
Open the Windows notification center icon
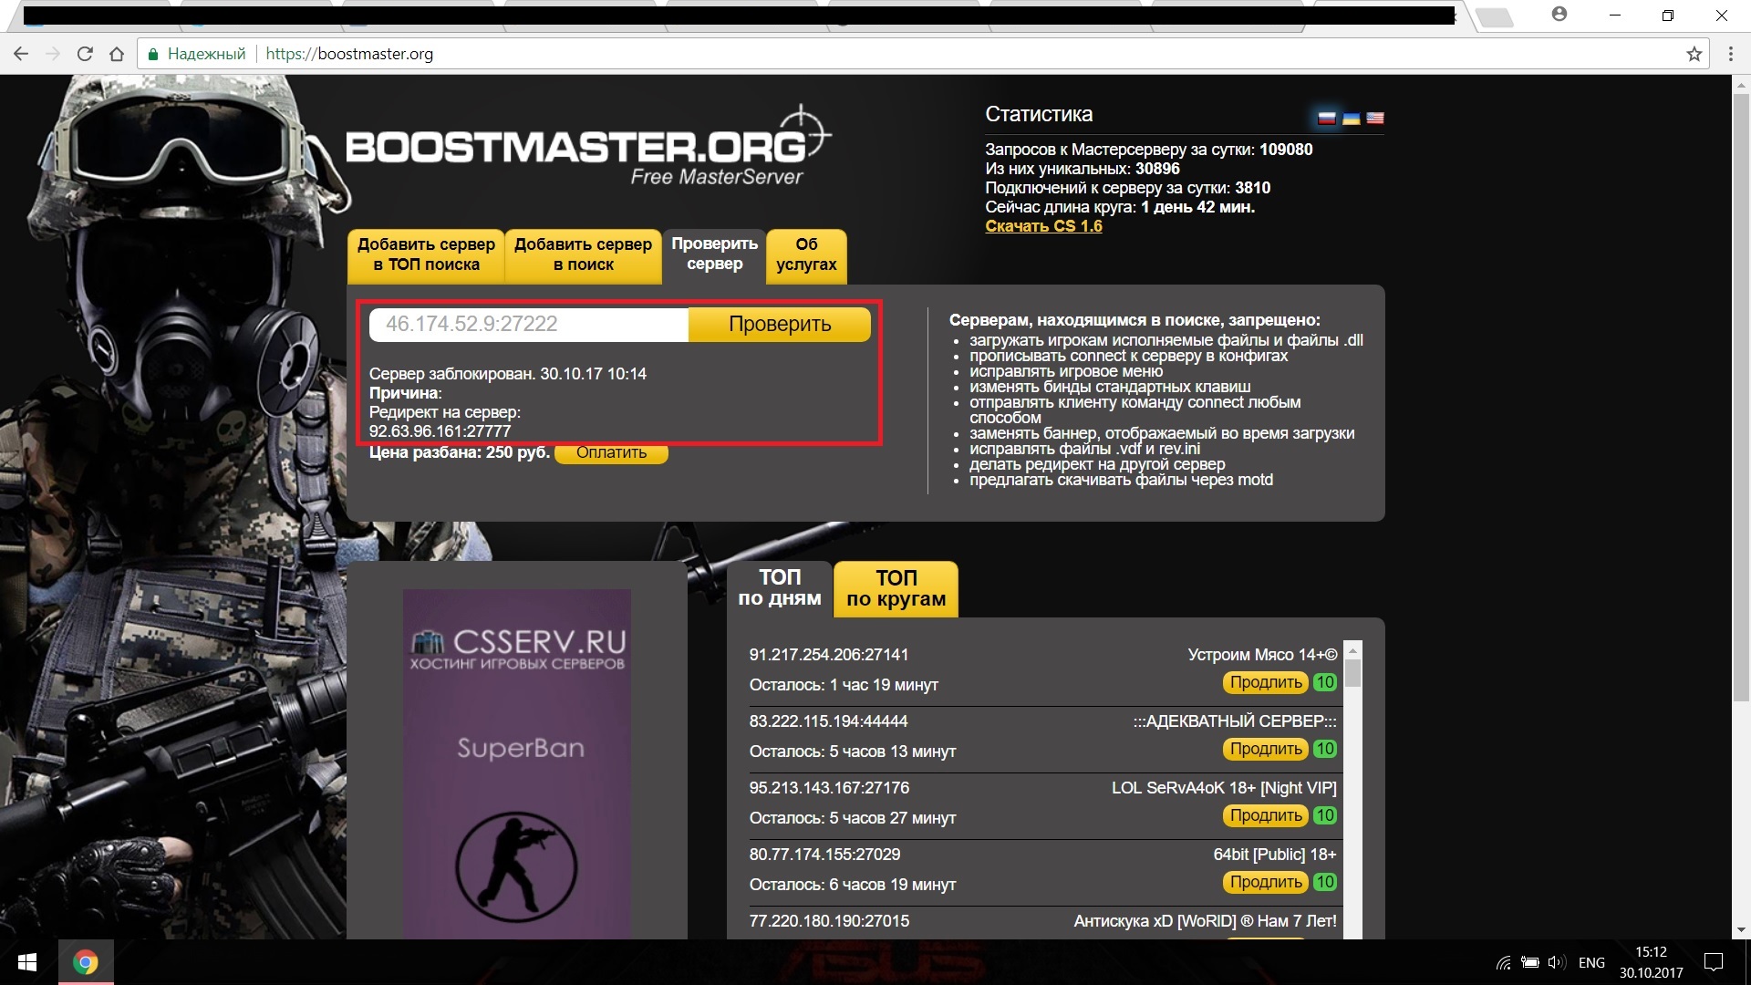1714,962
